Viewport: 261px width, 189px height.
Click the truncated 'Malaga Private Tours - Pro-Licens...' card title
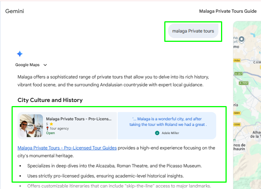(x=79, y=119)
